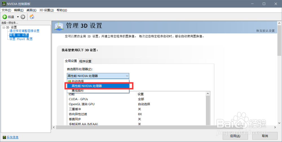This screenshot has width=282, height=142.
Task: Select the CUDA - GPUs row
Action: (136, 99)
